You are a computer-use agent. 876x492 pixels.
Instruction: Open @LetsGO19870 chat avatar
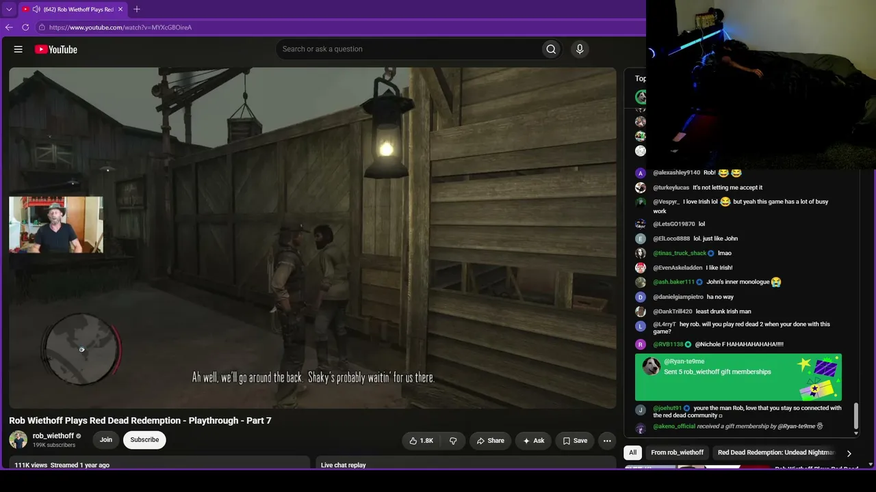click(x=641, y=224)
